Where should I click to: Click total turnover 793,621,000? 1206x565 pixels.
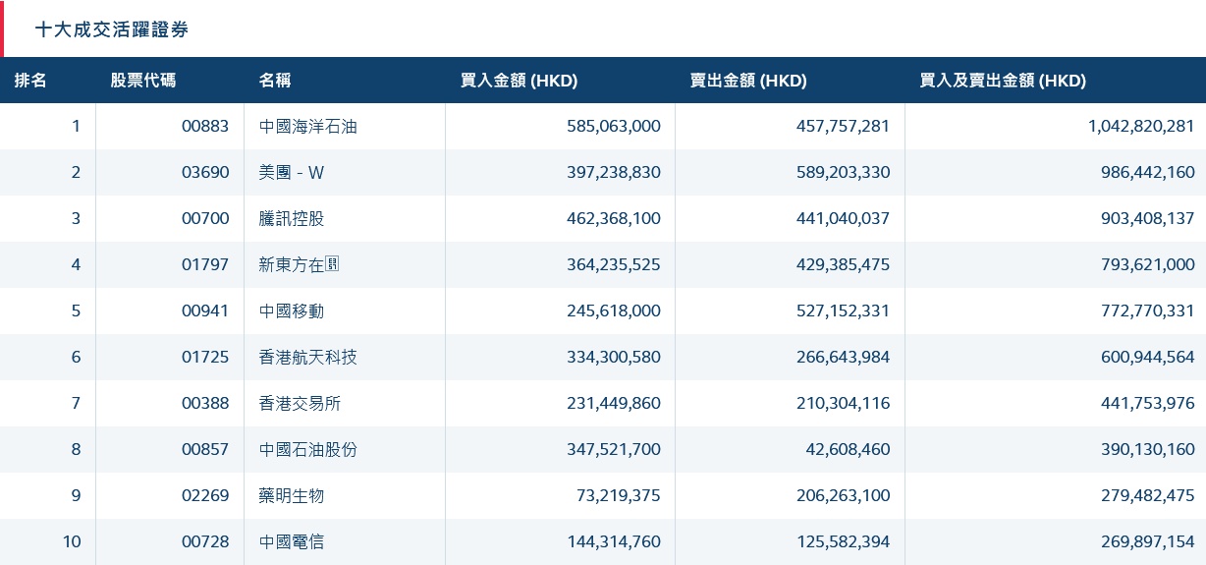click(1148, 264)
